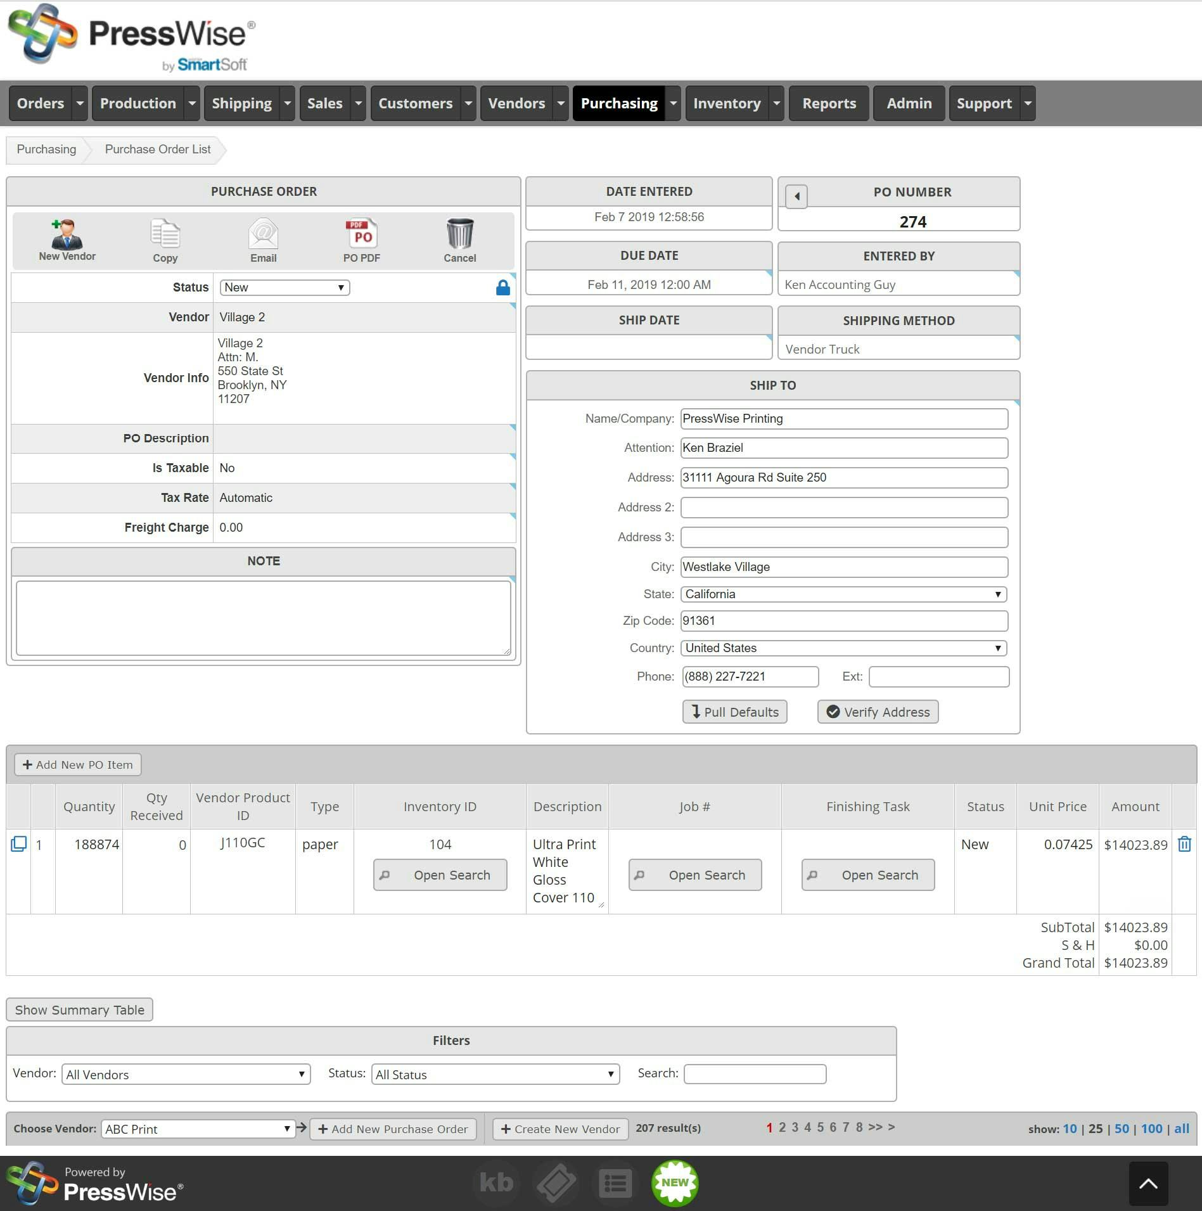
Task: Open the State dropdown showing California
Action: tap(843, 594)
